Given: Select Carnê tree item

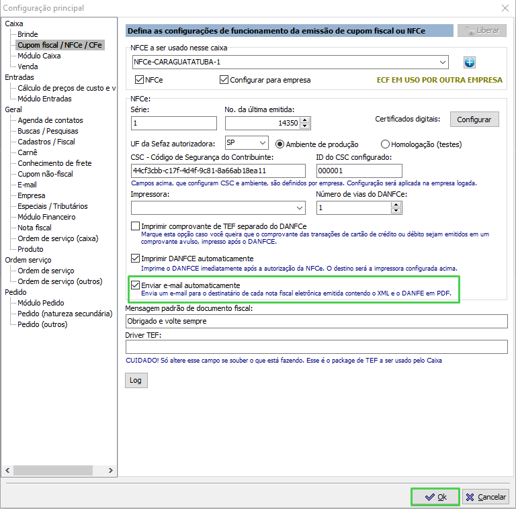Looking at the screenshot, I should (x=28, y=152).
